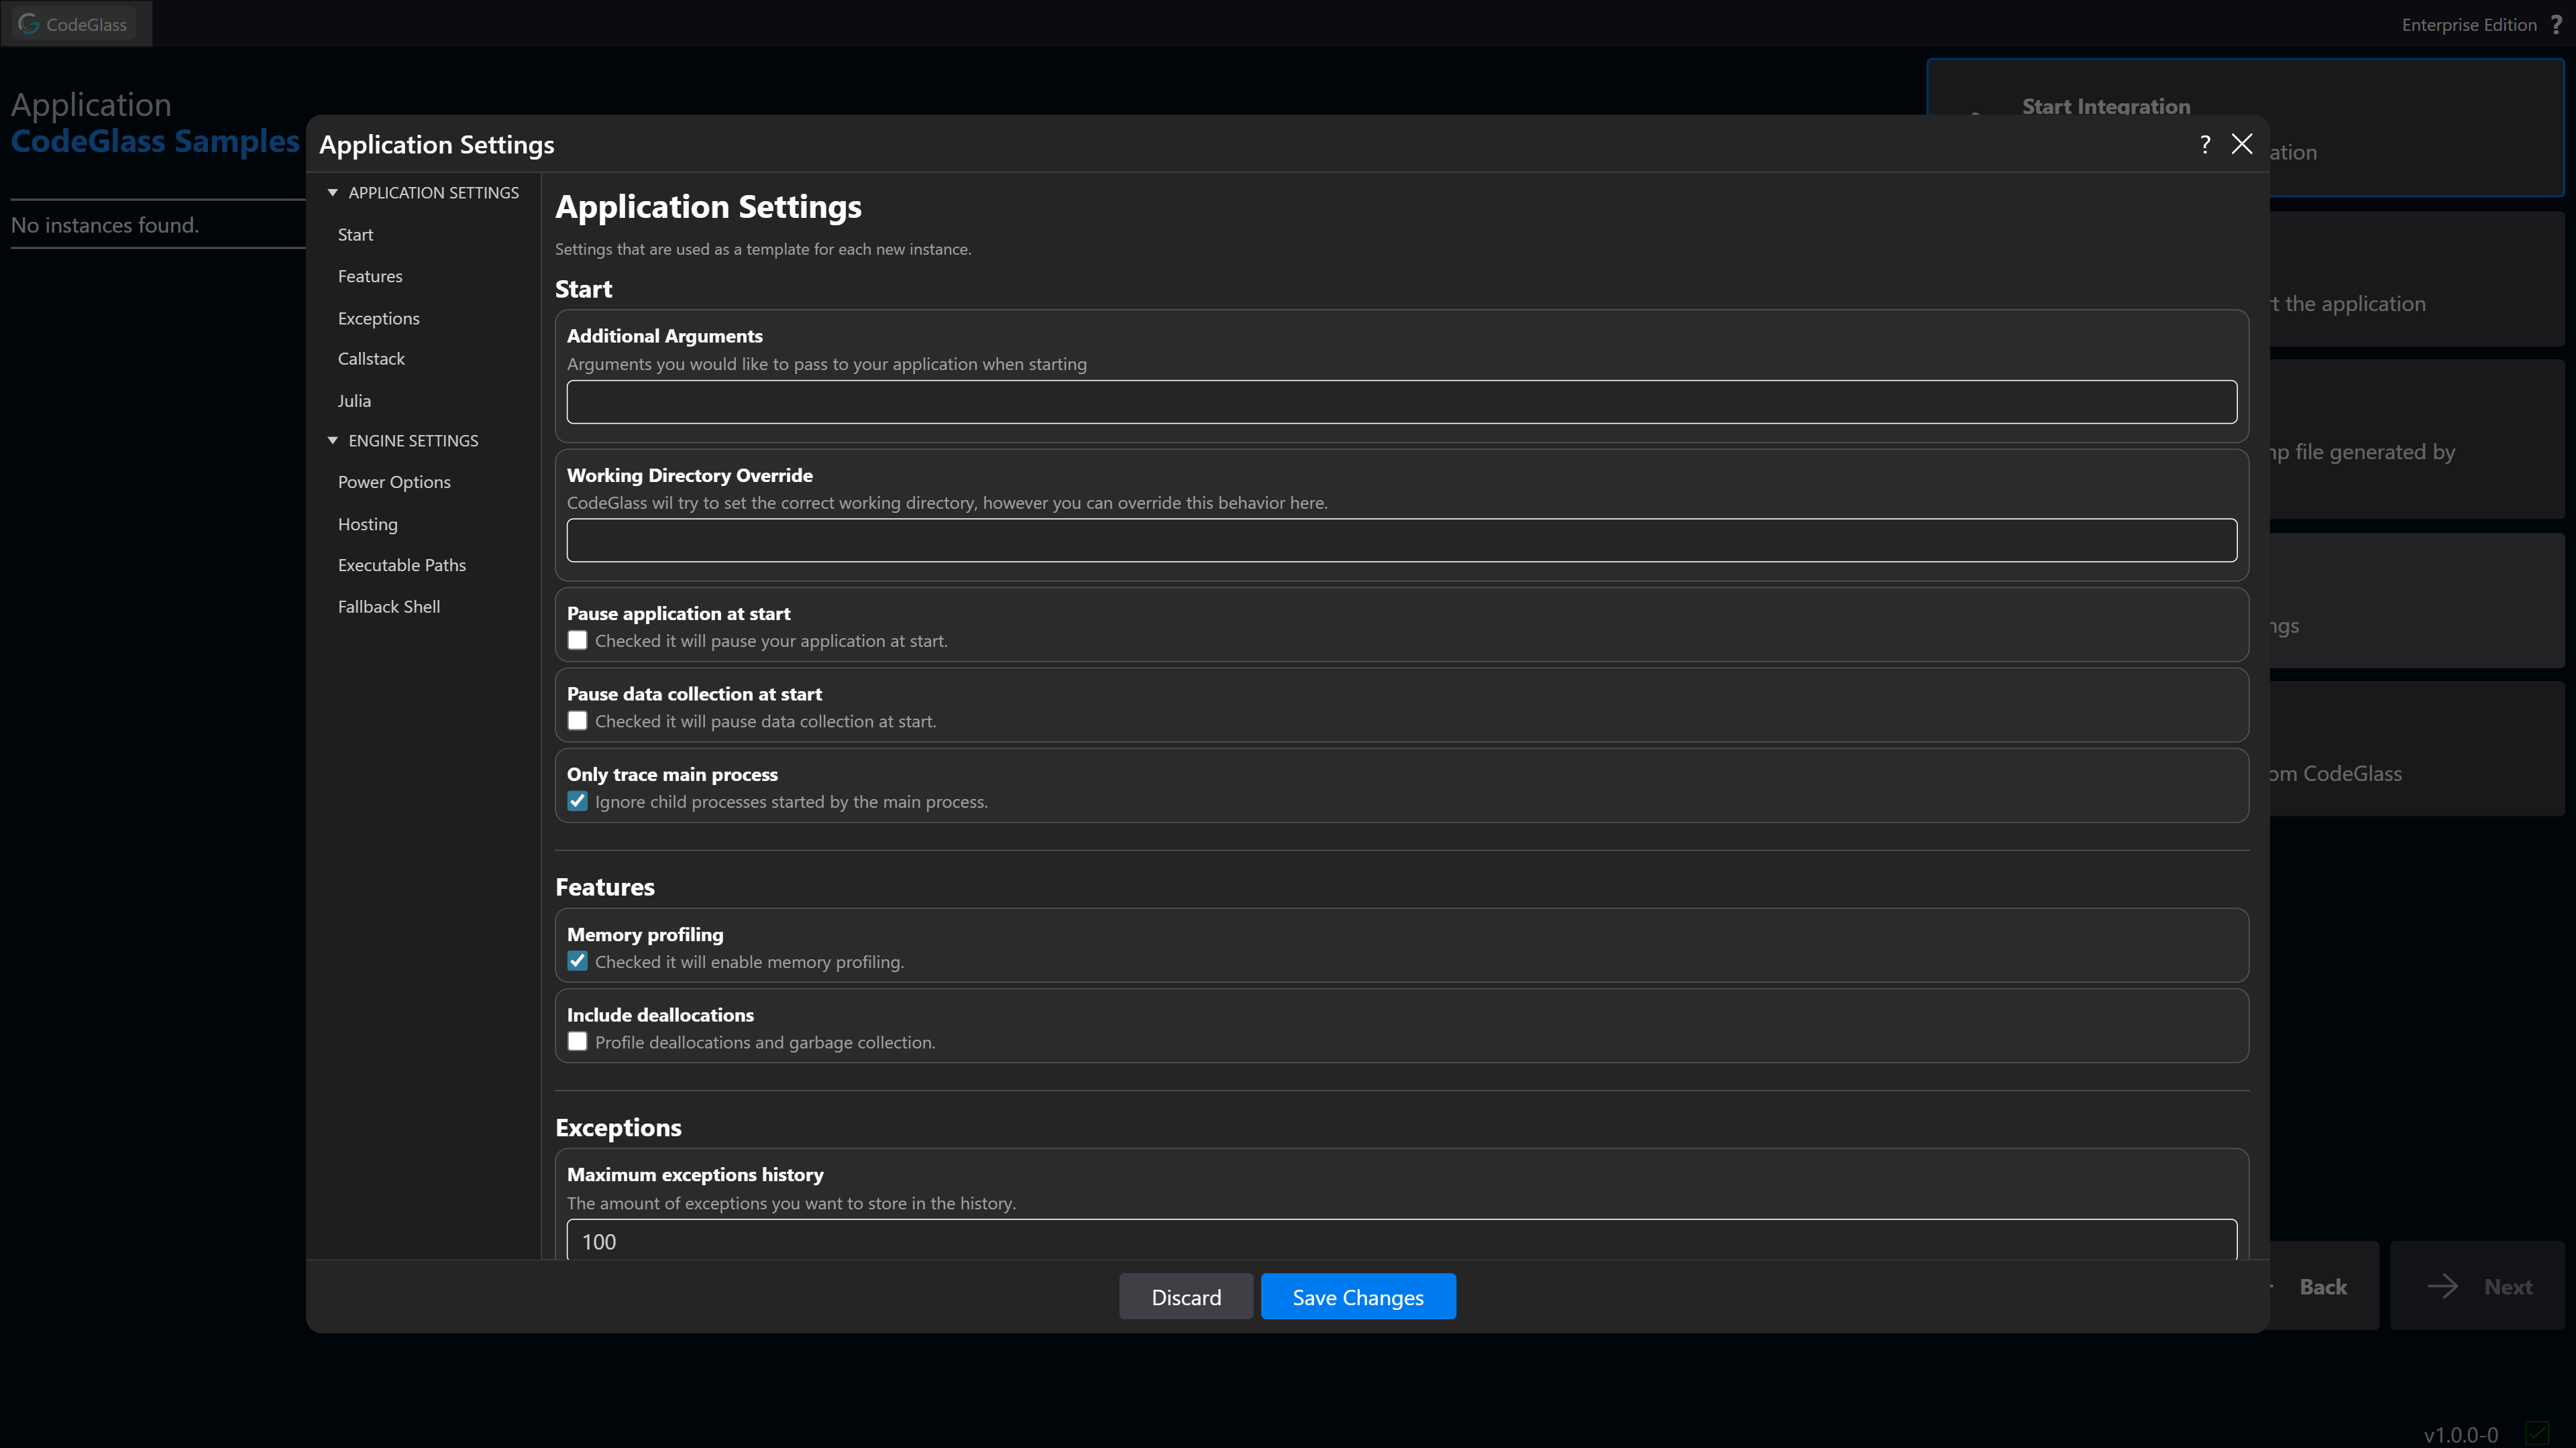Screen dimensions: 2576x1448
Task: Click the Next arrow button behind the dialog
Action: [2478, 1286]
